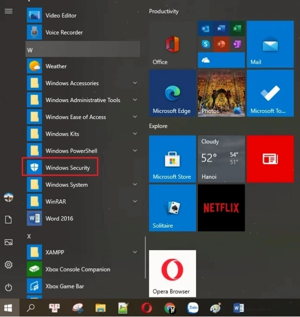Open Word small tile in Productivity
This screenshot has height=317, width=300.
click(221, 28)
